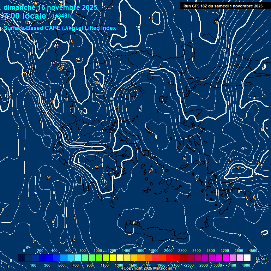271x271 pixels.
Task: Select the magenta legend swatch between 3200 and 3400
Action: click(226, 258)
